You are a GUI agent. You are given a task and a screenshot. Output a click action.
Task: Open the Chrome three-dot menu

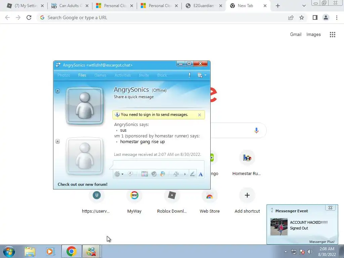click(x=337, y=17)
